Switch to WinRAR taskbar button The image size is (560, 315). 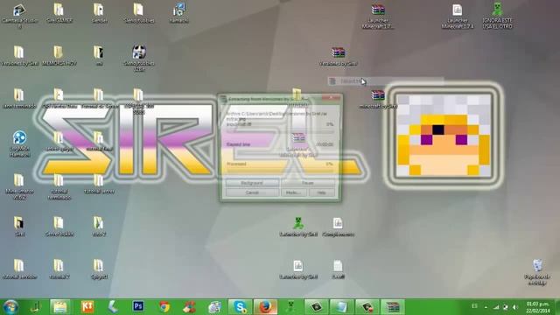coord(393,307)
